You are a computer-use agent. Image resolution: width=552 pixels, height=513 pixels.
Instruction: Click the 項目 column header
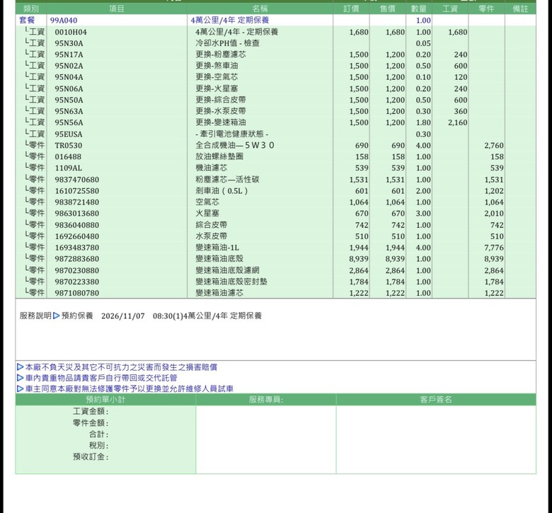click(117, 8)
